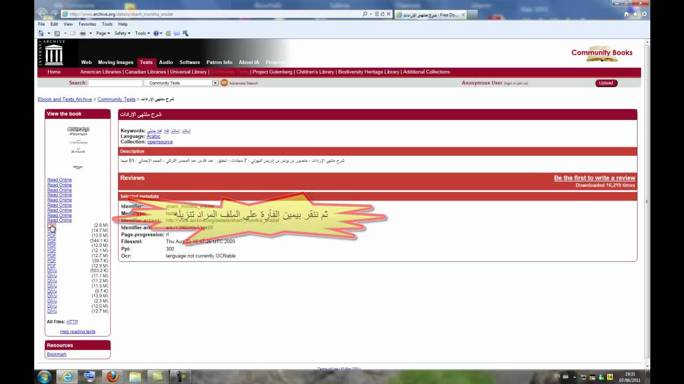The width and height of the screenshot is (684, 384).
Task: Click the Community Texts breadcrumb link
Action: coord(116,99)
